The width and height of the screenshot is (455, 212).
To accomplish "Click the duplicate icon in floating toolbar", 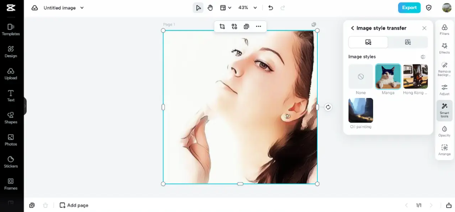I will point(246,27).
